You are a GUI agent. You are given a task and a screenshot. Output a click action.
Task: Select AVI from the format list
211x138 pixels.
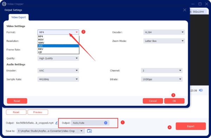coord(58,46)
